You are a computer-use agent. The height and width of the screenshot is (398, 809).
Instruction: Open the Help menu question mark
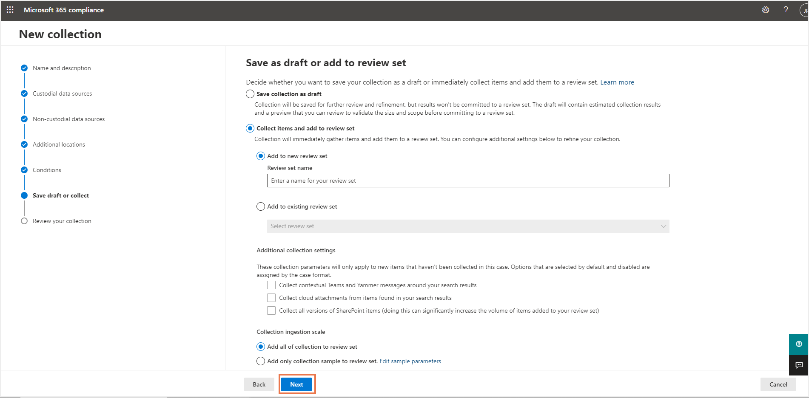coord(786,10)
